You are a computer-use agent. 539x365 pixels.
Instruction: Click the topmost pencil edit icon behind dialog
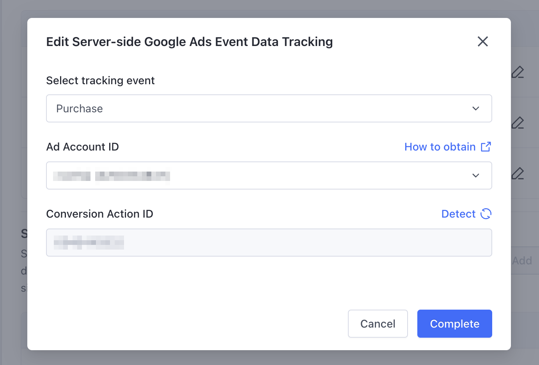[518, 72]
